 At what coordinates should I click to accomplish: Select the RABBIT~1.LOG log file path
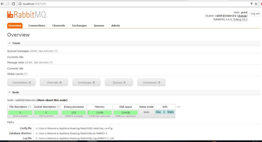[75, 138]
